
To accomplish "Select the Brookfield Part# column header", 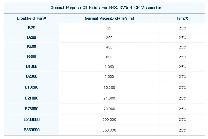I will coord(31,18).
